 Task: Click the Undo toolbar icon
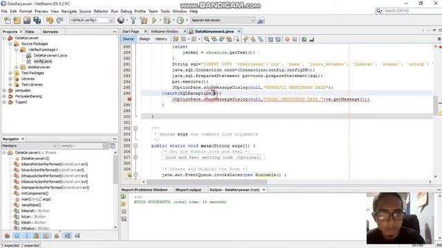[50, 20]
